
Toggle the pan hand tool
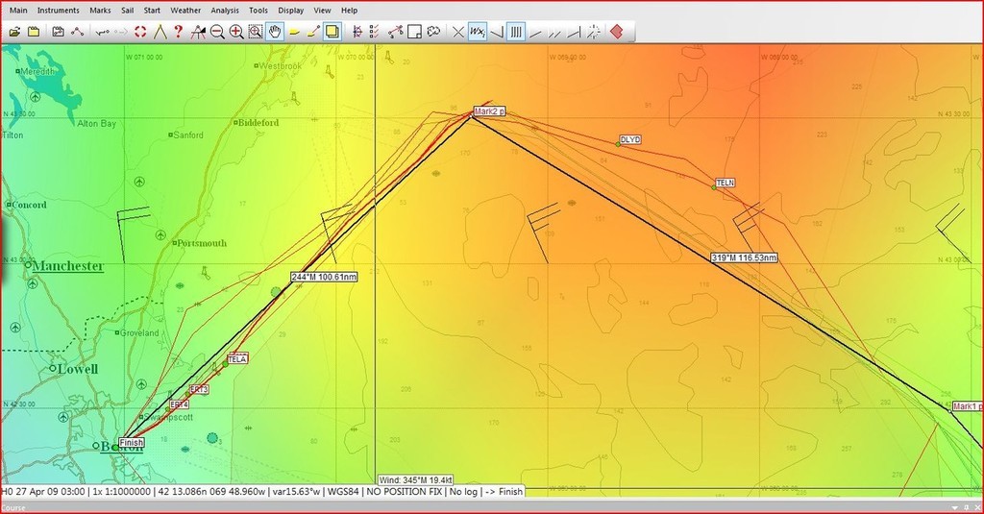tap(274, 32)
